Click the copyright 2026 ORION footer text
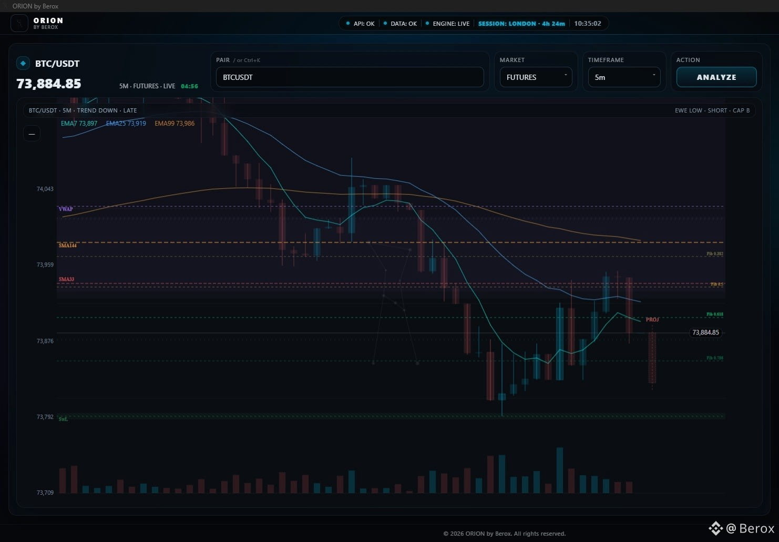Image resolution: width=779 pixels, height=542 pixels. 505,534
